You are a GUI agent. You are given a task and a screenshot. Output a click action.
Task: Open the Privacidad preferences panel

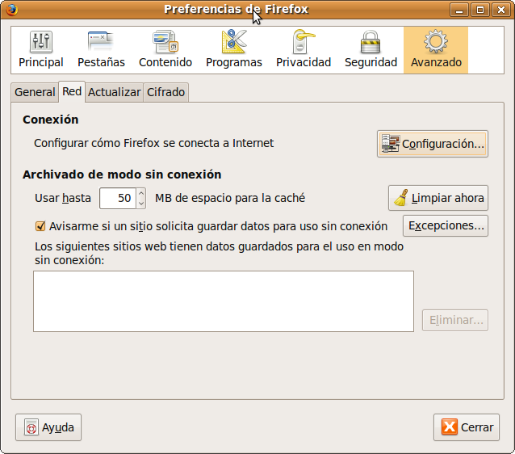[x=304, y=50]
